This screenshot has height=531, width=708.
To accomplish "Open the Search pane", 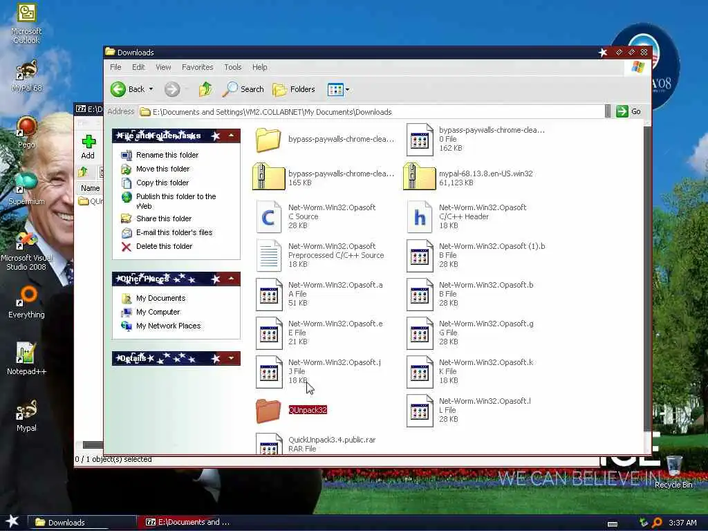I will coord(243,89).
